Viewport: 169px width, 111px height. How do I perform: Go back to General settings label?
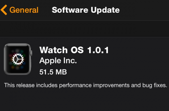pyautogui.click(x=24, y=10)
